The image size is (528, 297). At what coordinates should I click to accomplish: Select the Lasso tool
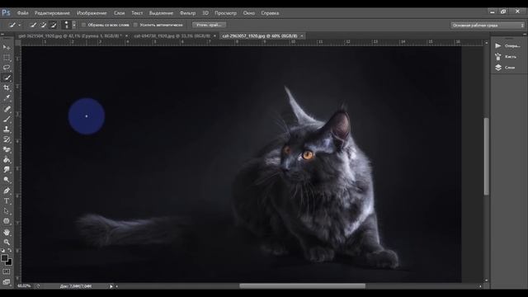[x=7, y=68]
